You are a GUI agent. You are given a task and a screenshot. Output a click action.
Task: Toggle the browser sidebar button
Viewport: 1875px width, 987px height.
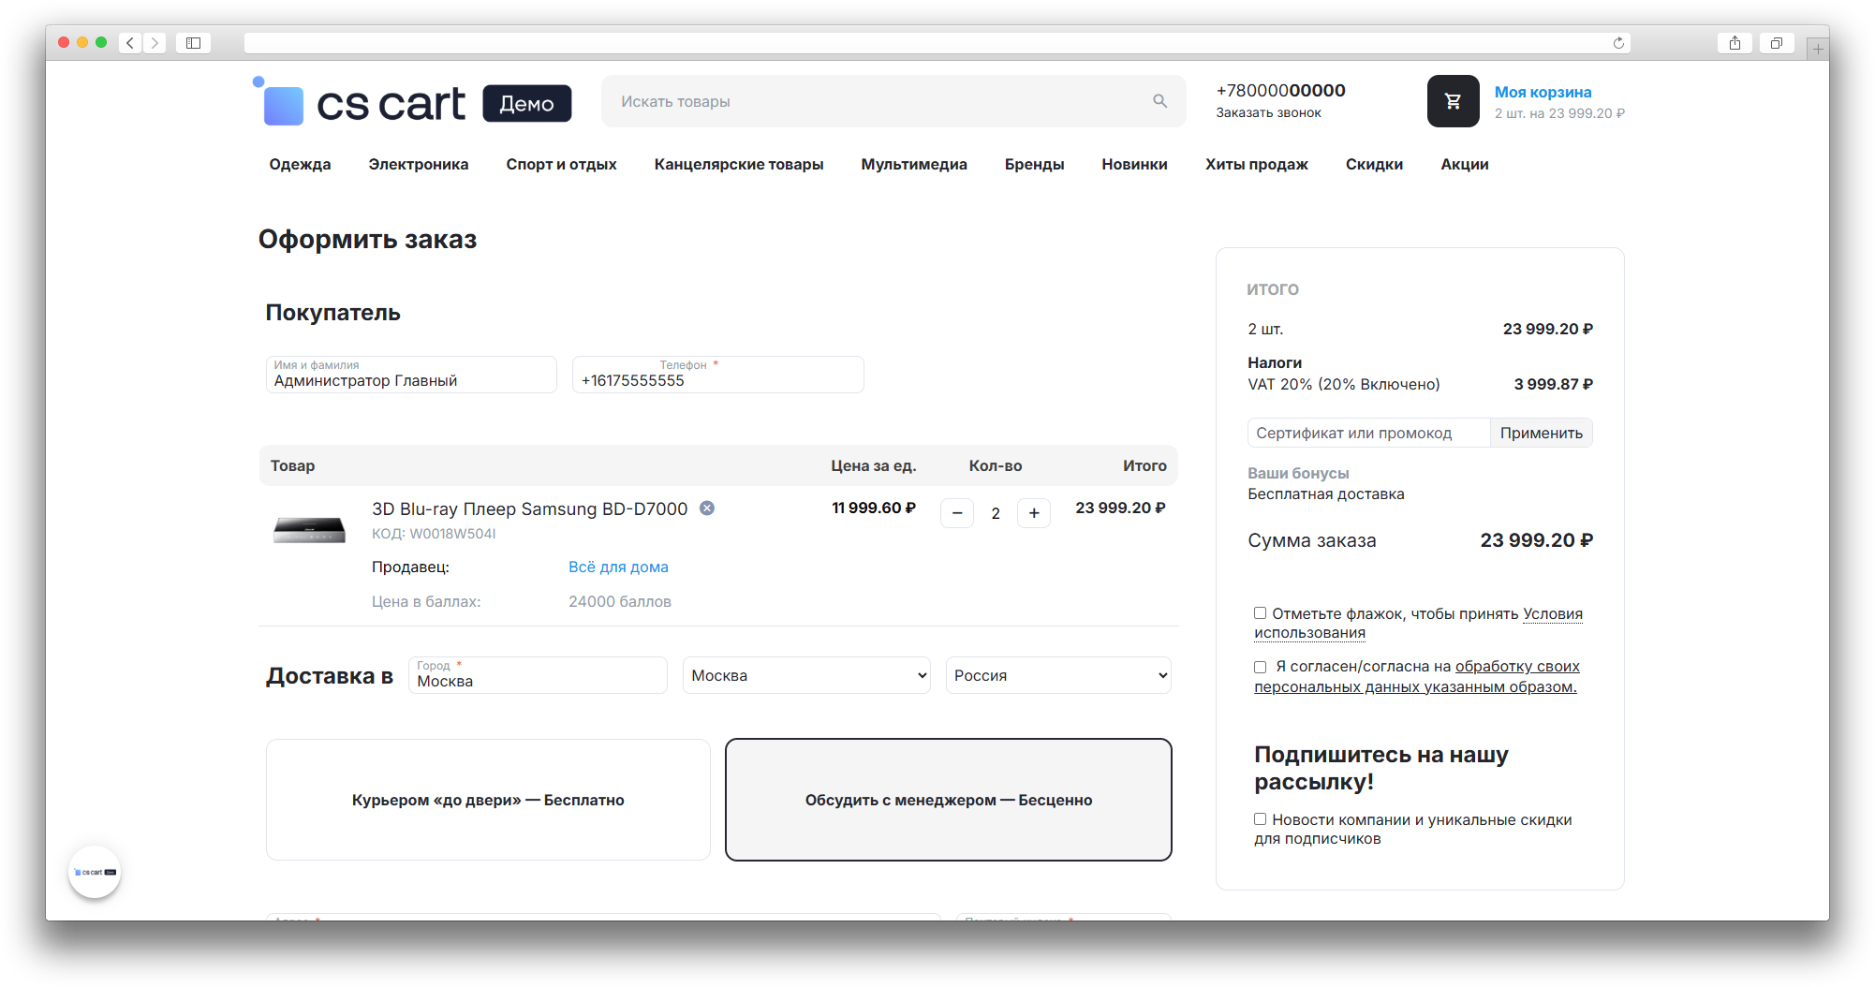point(193,43)
